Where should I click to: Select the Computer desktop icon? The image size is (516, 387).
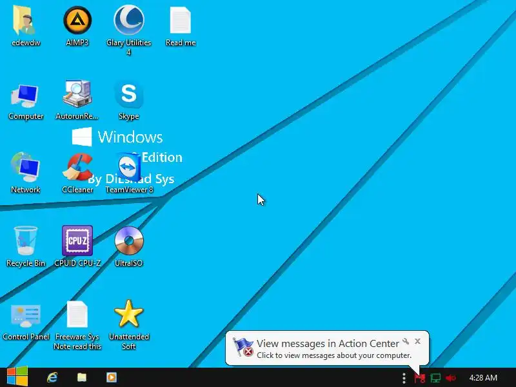tap(25, 95)
